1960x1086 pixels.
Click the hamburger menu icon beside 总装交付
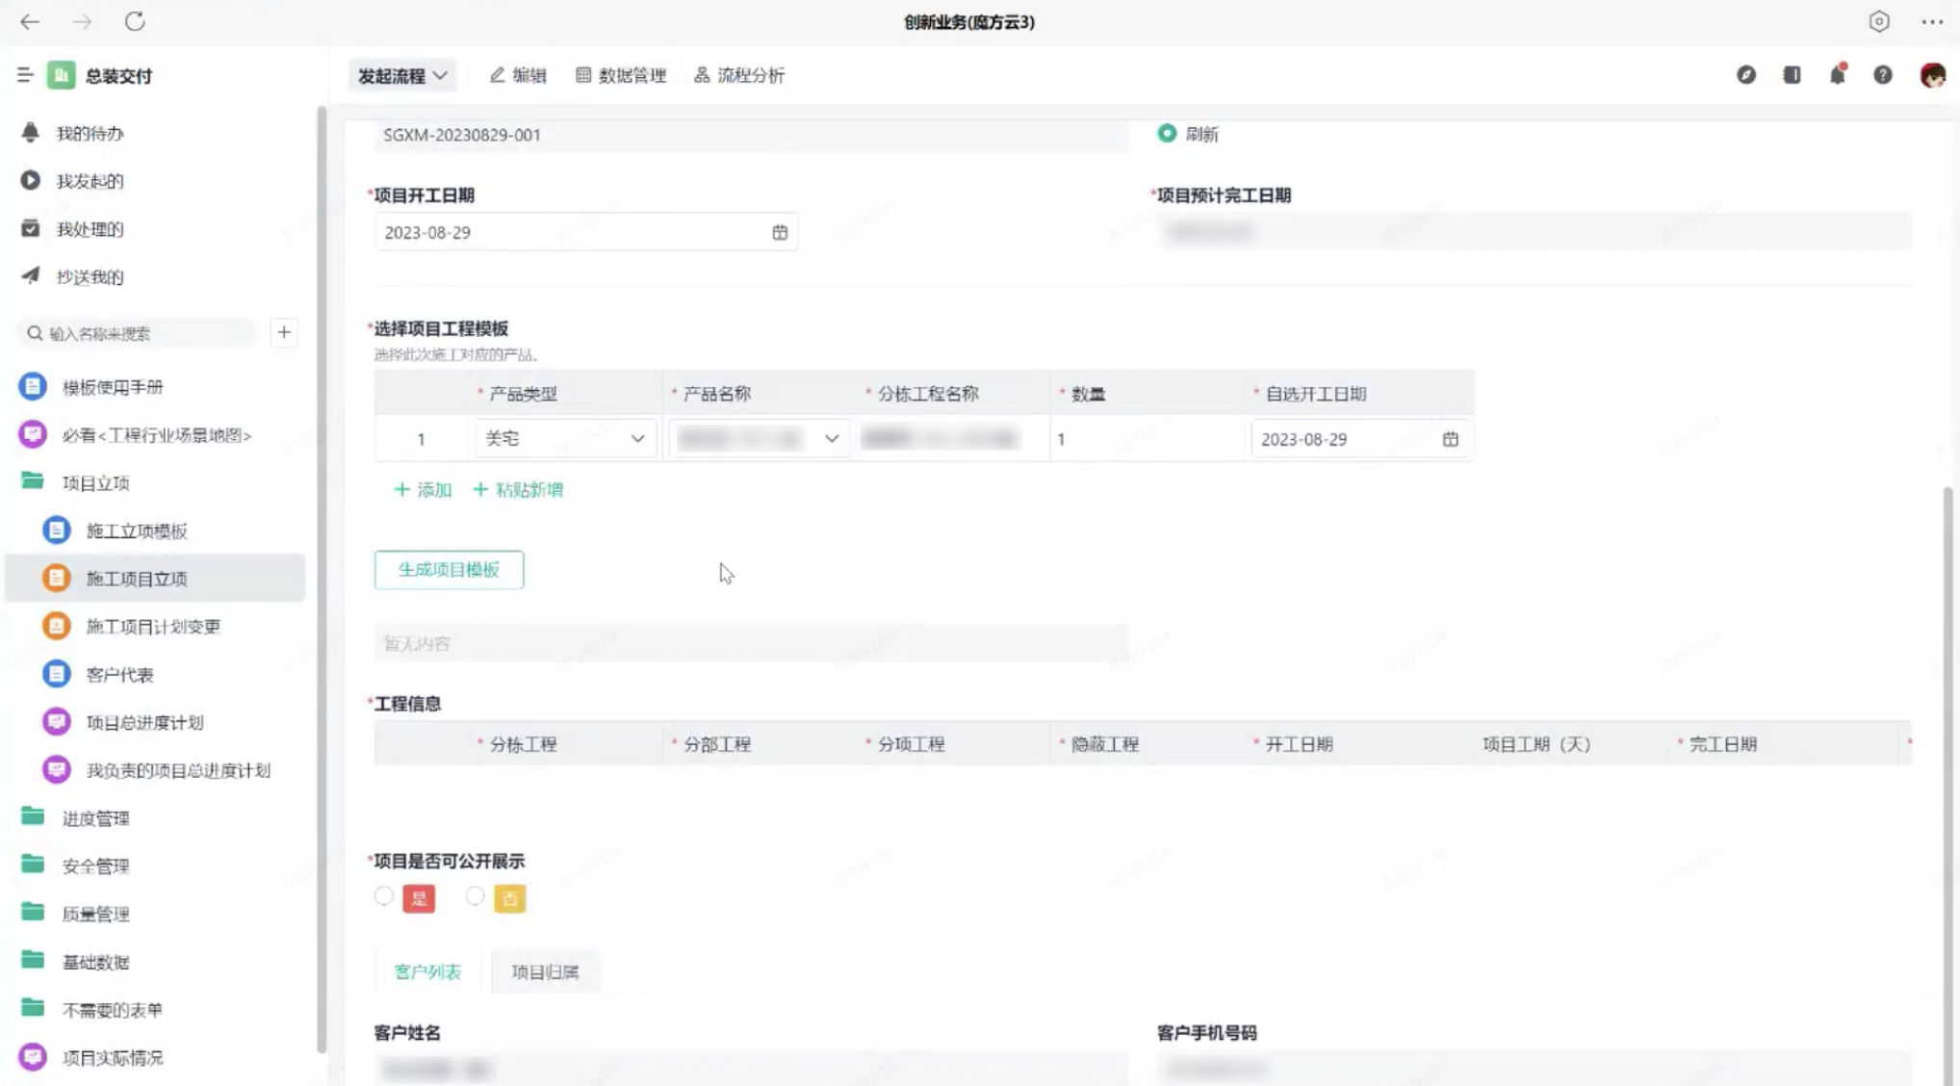pyautogui.click(x=25, y=75)
